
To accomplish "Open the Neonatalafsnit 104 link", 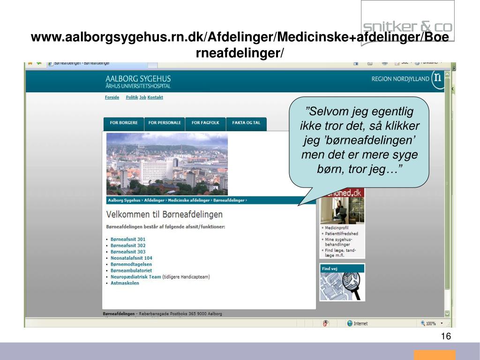I will click(131, 258).
